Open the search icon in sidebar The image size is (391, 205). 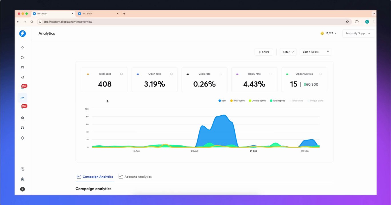[22, 58]
